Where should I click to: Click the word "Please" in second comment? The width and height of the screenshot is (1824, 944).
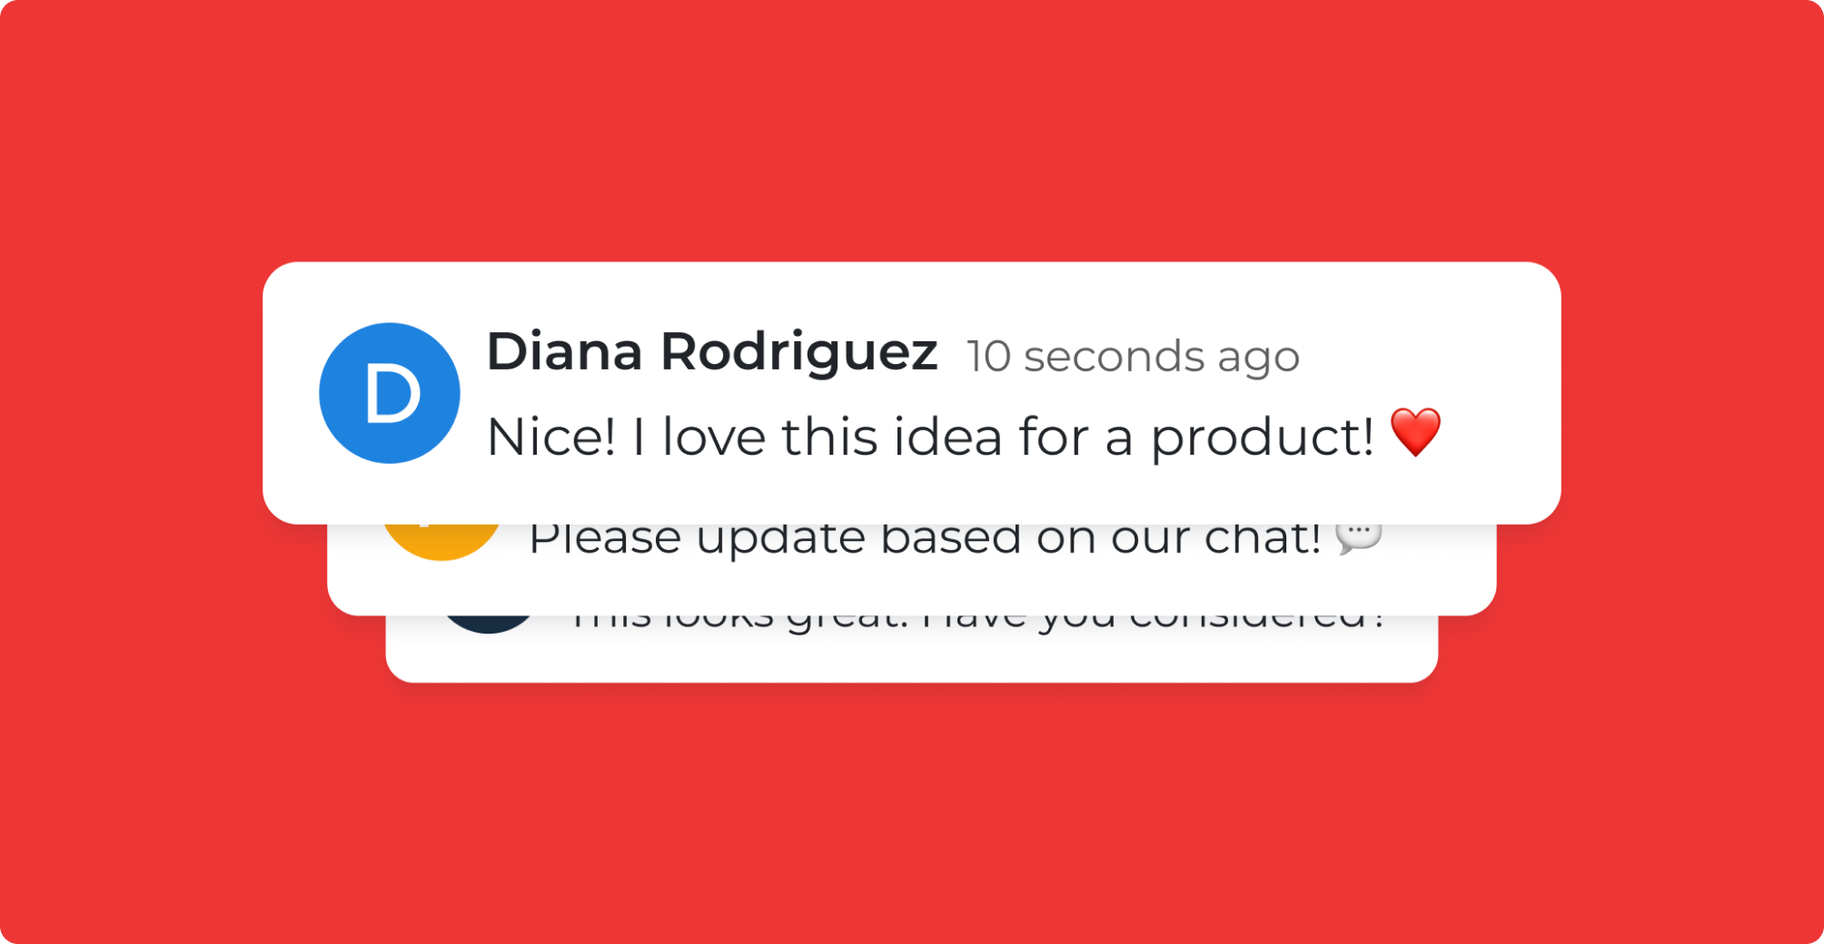click(605, 538)
